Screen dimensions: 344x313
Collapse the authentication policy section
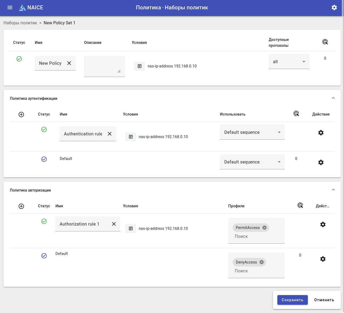(333, 98)
